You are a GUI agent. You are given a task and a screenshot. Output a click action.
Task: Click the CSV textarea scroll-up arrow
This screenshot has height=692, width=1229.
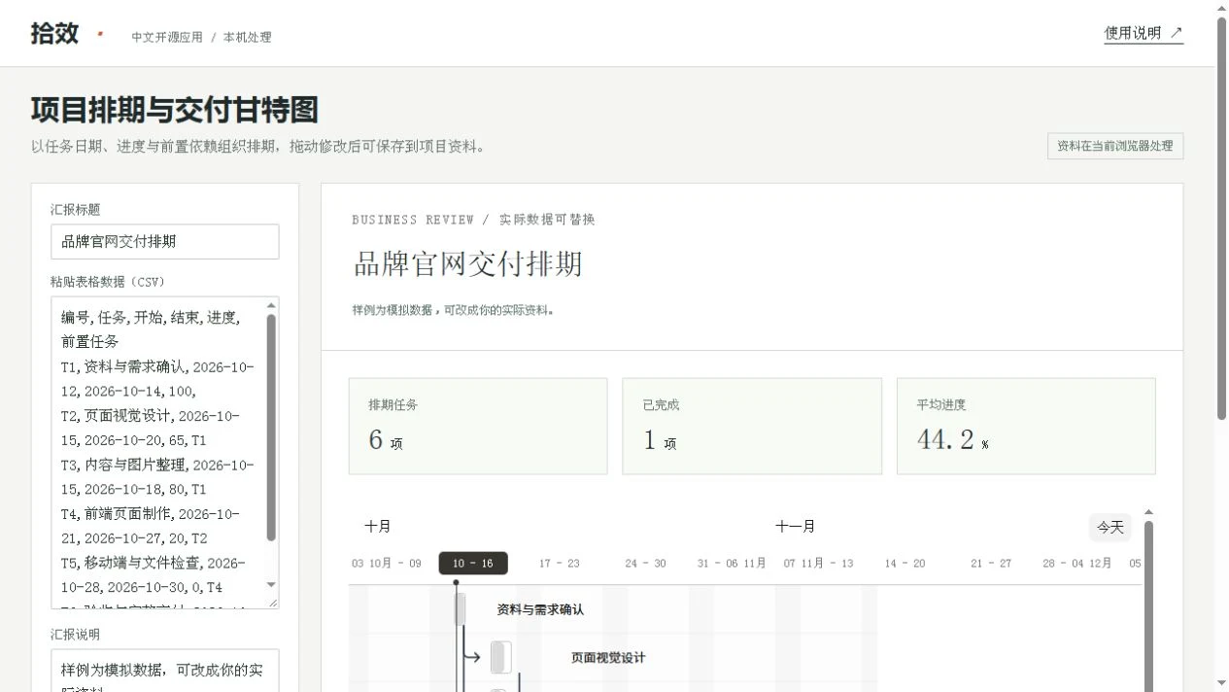271,305
